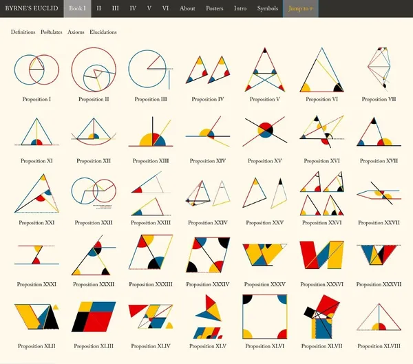Open the Proposition XLVIII diagram
Image resolution: width=413 pixels, height=364 pixels.
tap(379, 317)
